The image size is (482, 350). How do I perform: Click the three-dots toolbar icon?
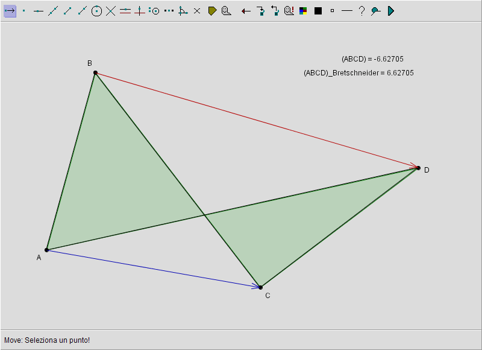point(169,11)
